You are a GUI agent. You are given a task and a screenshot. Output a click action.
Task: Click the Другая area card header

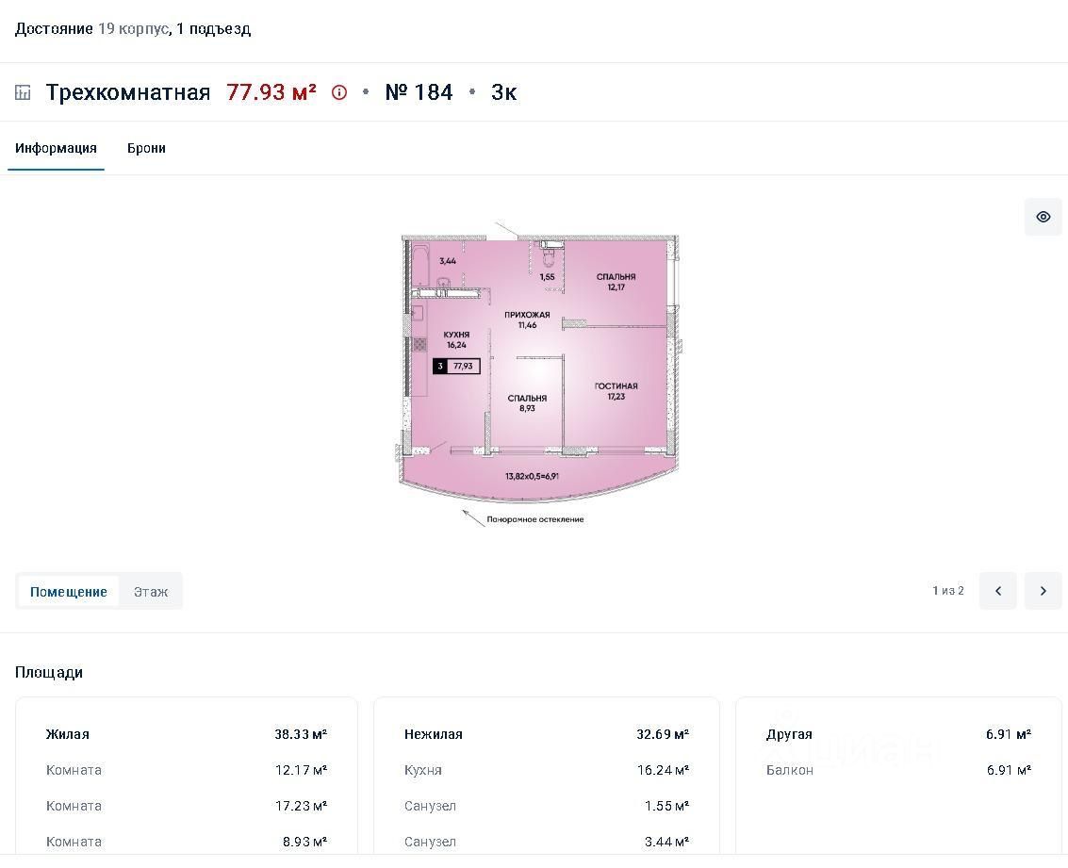pos(897,734)
